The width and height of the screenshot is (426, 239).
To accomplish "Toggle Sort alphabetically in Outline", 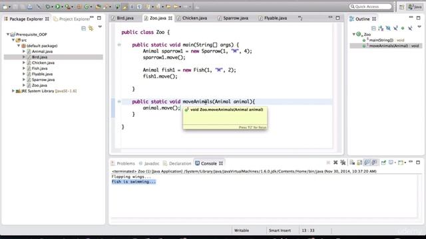I will 381,28.
